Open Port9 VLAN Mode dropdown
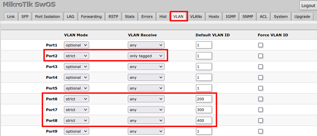The image size is (317, 136). click(x=76, y=131)
